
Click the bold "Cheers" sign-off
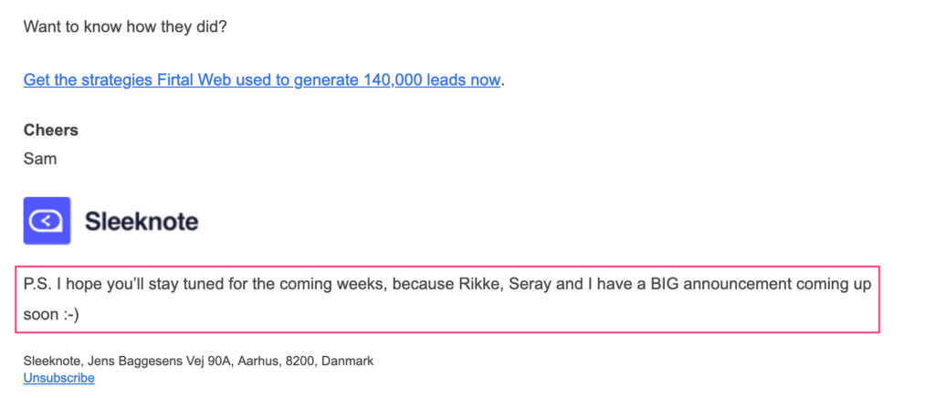[x=51, y=130]
